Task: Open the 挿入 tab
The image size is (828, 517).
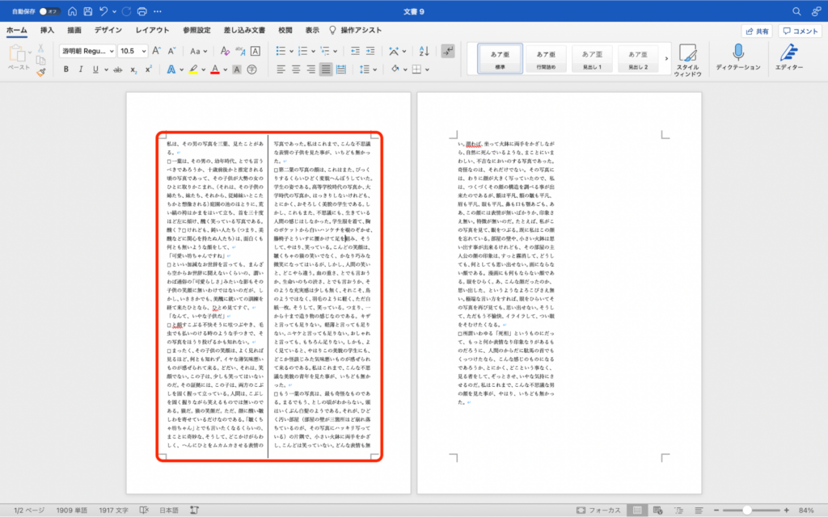Action: coord(47,31)
